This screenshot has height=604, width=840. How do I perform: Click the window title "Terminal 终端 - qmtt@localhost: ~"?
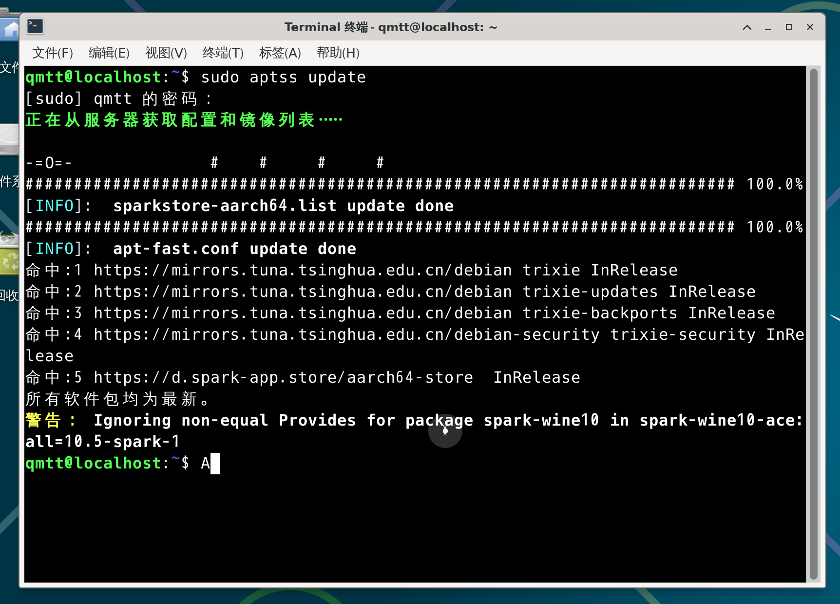[x=391, y=27]
